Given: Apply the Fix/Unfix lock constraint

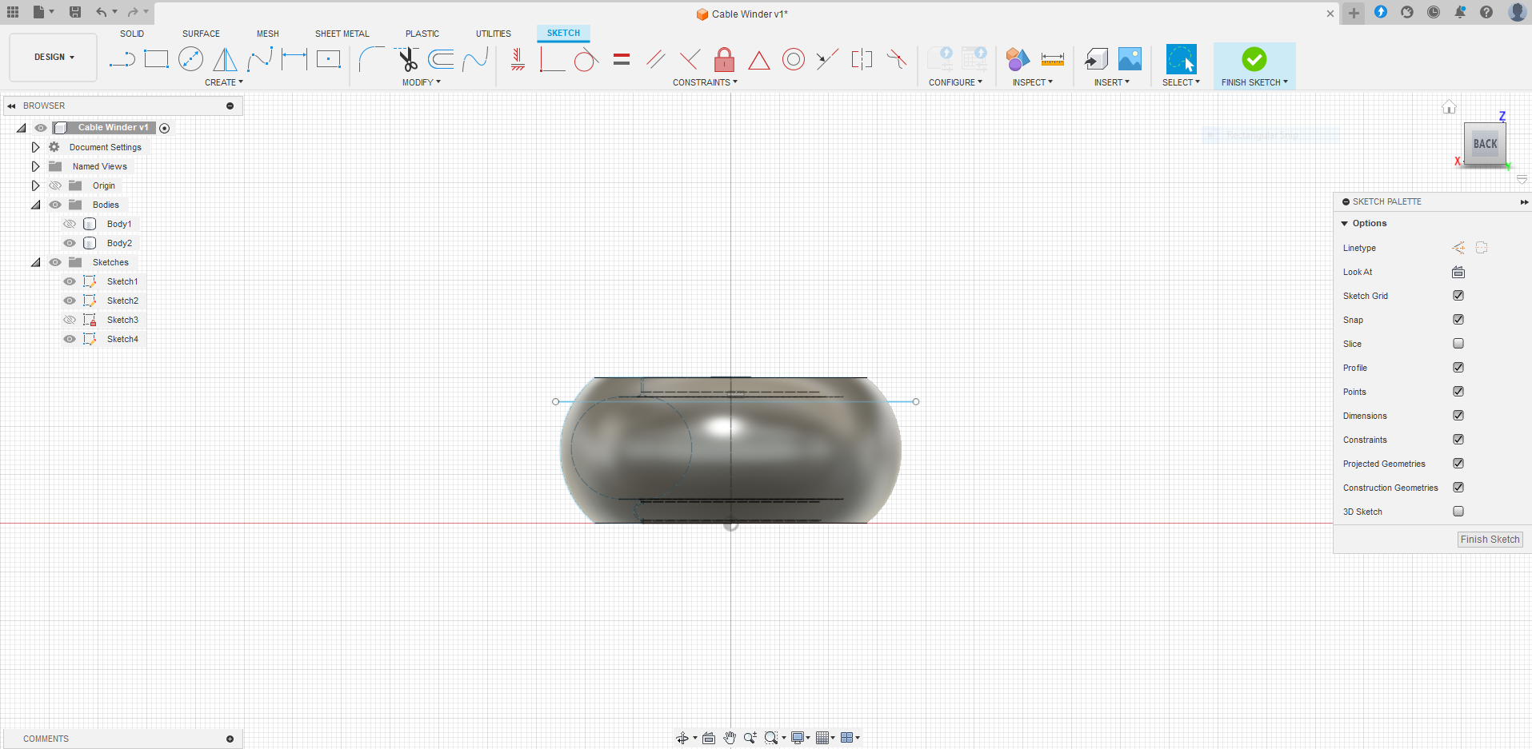Looking at the screenshot, I should [725, 59].
